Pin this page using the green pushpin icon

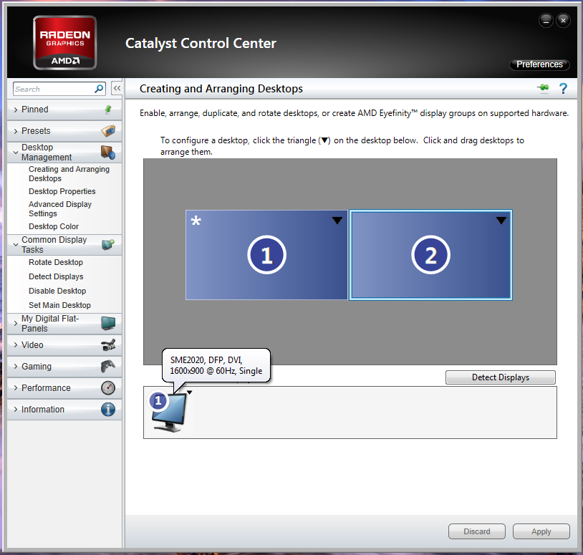click(x=543, y=88)
